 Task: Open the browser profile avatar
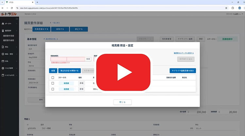[239, 8]
